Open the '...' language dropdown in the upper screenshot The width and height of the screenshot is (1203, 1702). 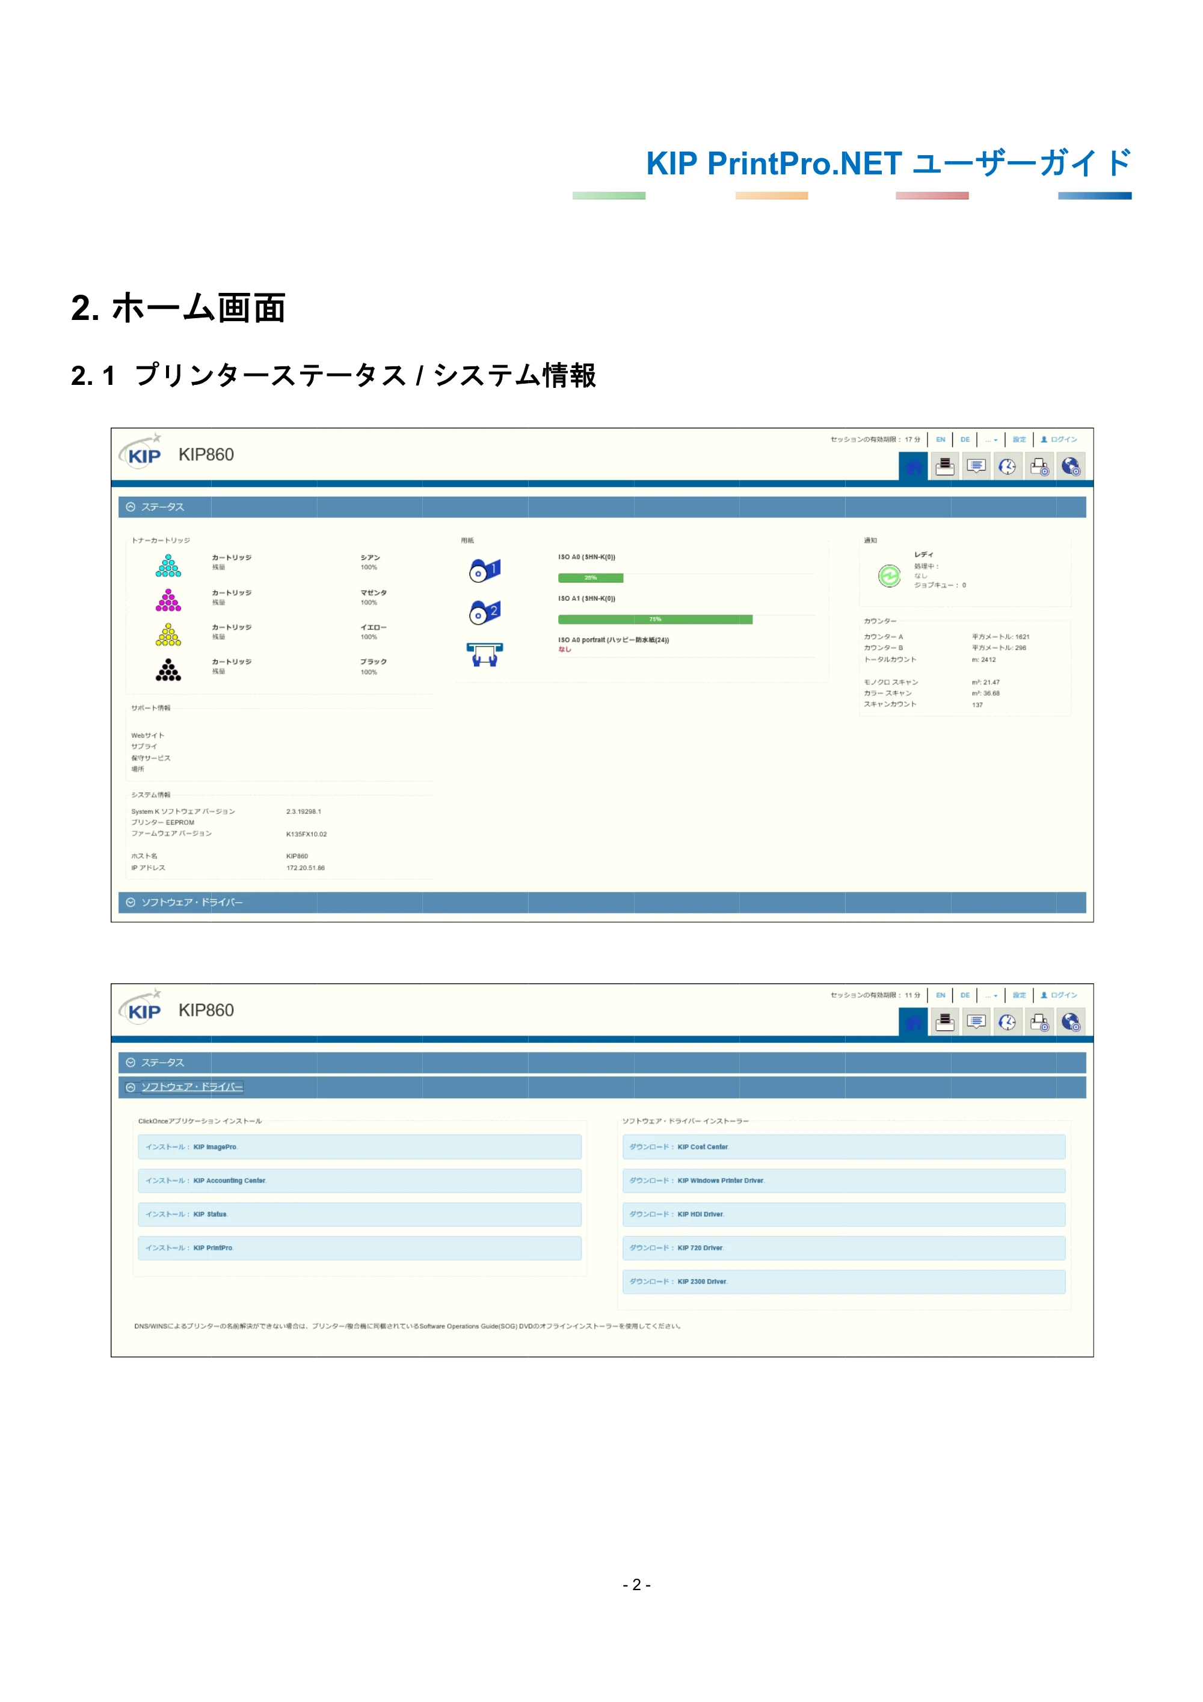click(991, 440)
